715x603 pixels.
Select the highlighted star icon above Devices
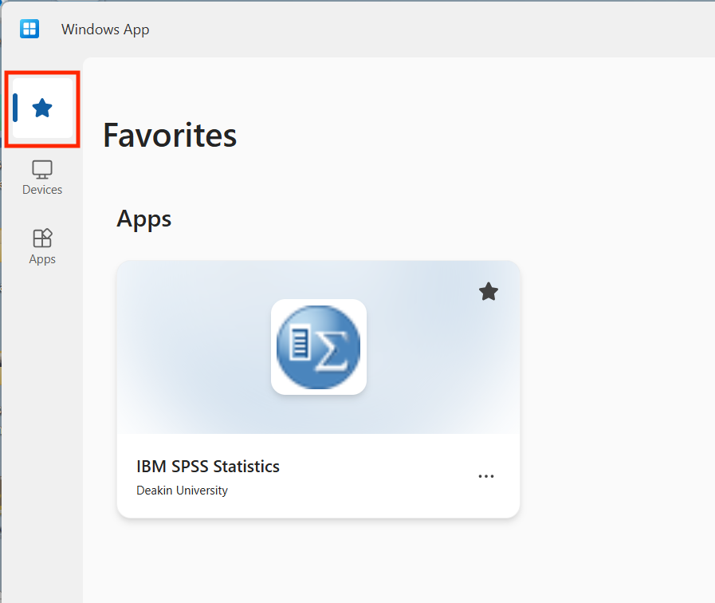tap(42, 108)
